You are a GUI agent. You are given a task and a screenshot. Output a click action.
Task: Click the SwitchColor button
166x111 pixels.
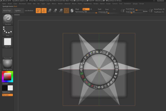tap(6, 92)
